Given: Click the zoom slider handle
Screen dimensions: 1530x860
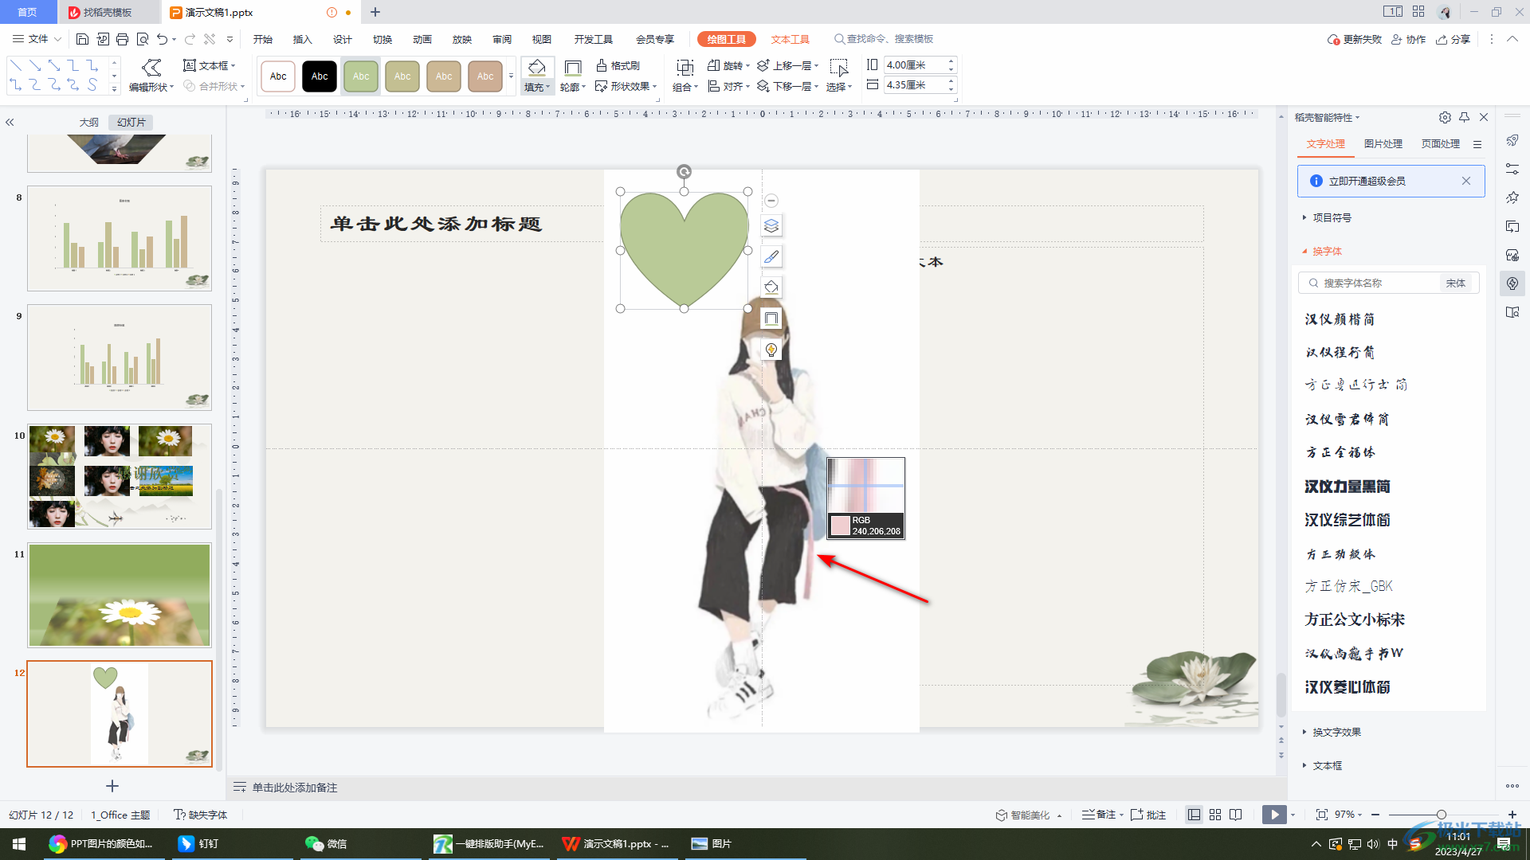Looking at the screenshot, I should click(x=1441, y=815).
